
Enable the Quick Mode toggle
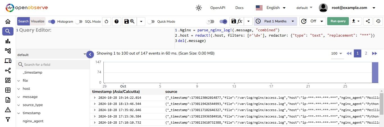point(151,22)
